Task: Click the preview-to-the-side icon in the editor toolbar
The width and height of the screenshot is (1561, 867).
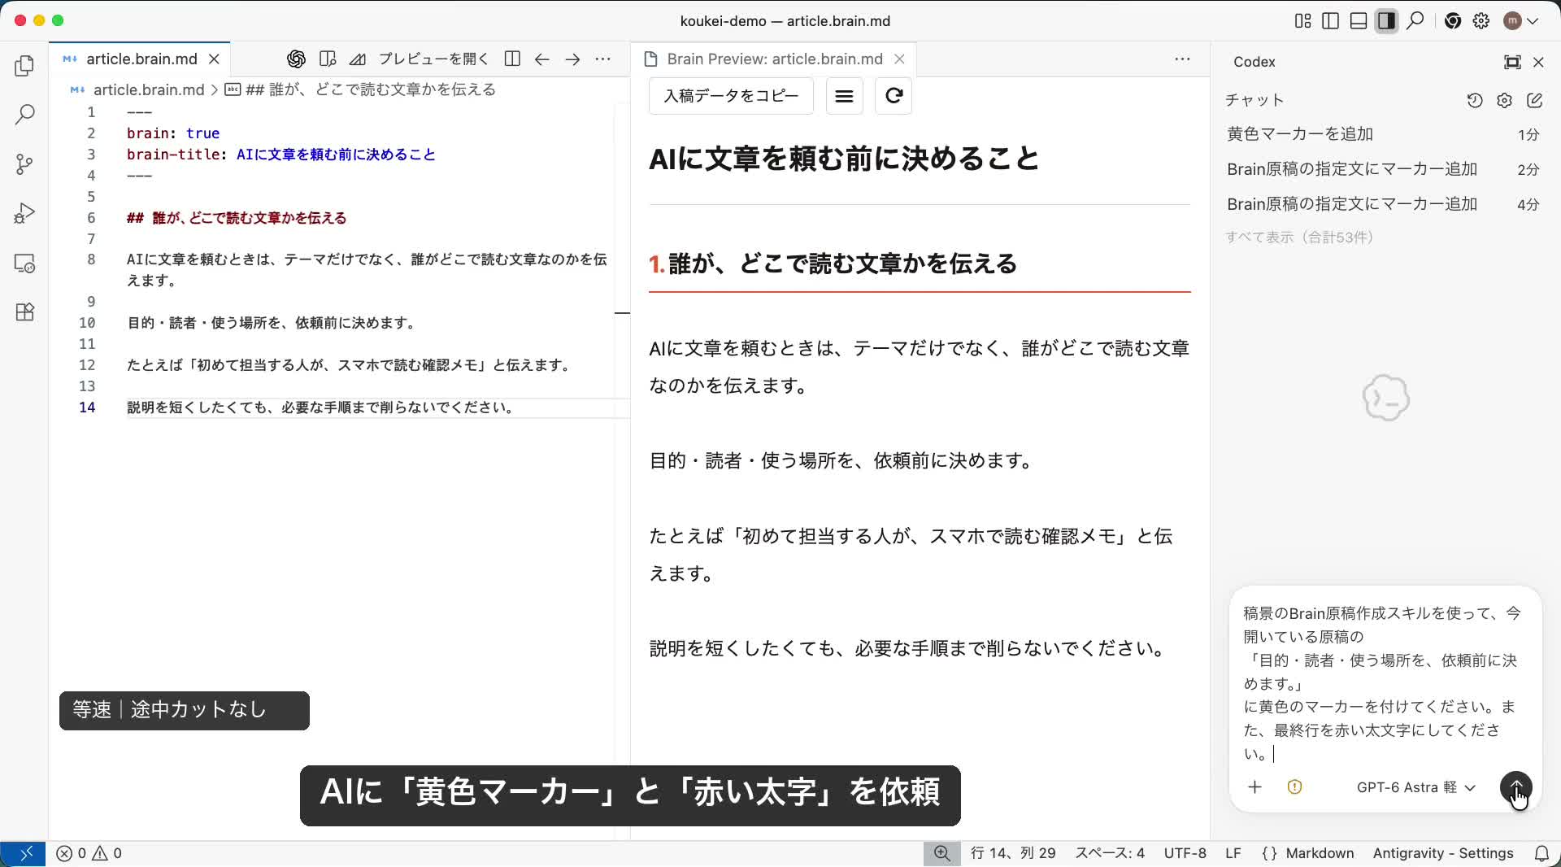Action: pos(328,59)
